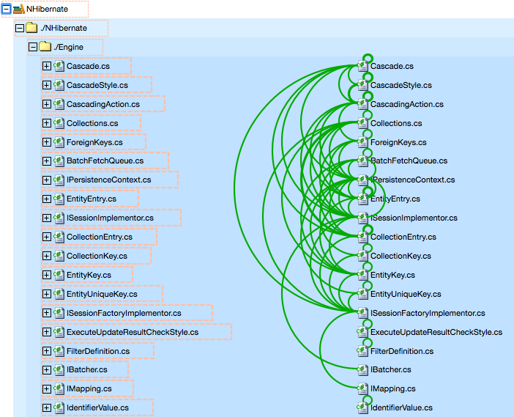Click the ./NHibernate folder icon
The height and width of the screenshot is (417, 514).
click(x=31, y=28)
